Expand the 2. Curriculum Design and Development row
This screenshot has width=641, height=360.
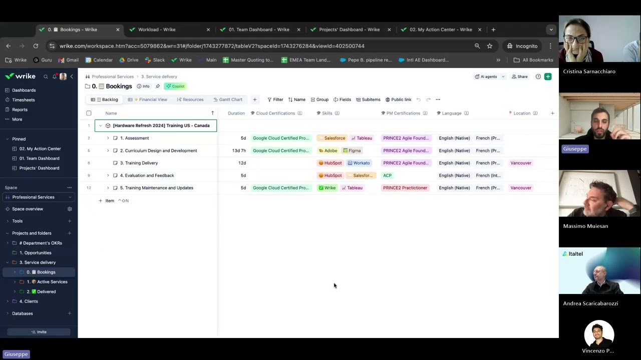(x=108, y=150)
